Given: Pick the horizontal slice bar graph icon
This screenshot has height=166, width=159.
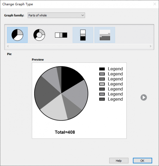Looking at the screenshot, I should pos(61,35).
